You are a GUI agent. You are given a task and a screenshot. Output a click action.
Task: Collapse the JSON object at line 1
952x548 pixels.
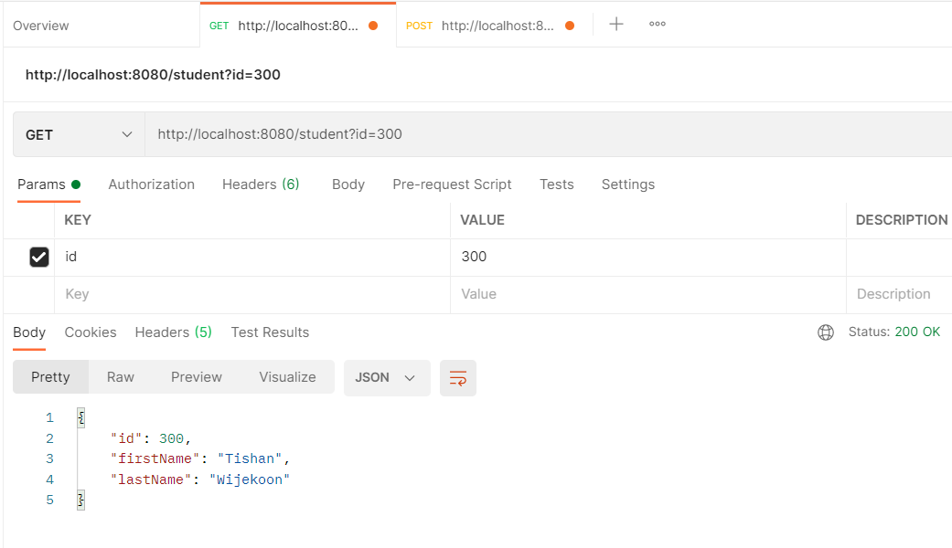click(x=80, y=417)
